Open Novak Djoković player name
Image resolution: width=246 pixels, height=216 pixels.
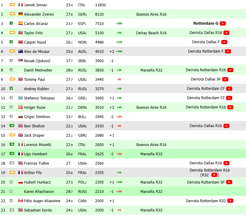[37, 61]
